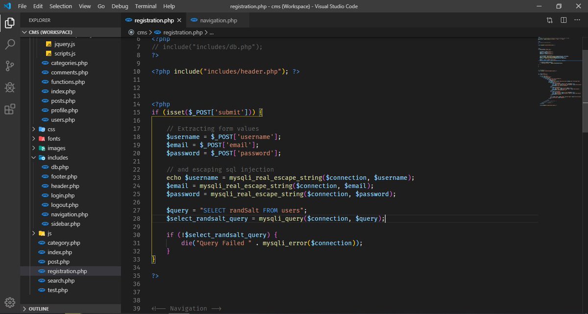Viewport: 588px width, 314px height.
Task: Close the registration.php tab
Action: (x=179, y=21)
